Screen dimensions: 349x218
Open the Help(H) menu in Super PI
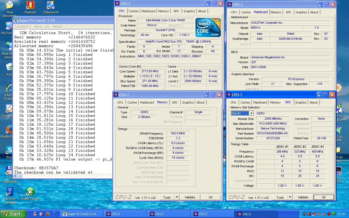(x=57, y=26)
